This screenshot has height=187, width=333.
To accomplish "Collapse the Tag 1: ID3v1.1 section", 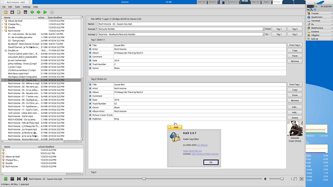I will [89, 40].
